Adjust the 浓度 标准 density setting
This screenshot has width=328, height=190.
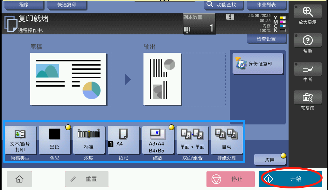coord(89,140)
